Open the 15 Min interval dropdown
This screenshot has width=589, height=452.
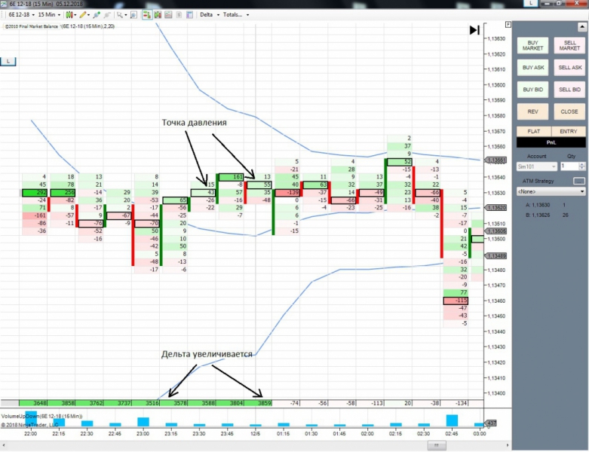[49, 14]
